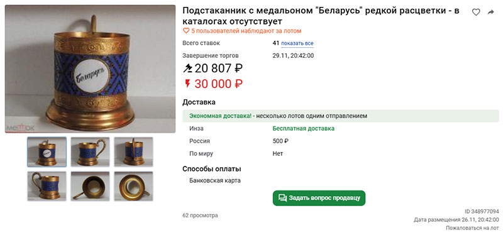The image size is (503, 235).
Task: Select sixth thumbnail showing top view
Action: coord(133,186)
